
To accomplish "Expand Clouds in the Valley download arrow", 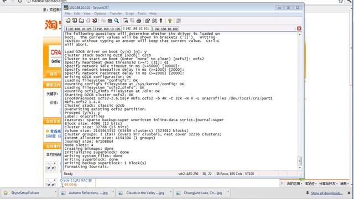I will point(171,193).
